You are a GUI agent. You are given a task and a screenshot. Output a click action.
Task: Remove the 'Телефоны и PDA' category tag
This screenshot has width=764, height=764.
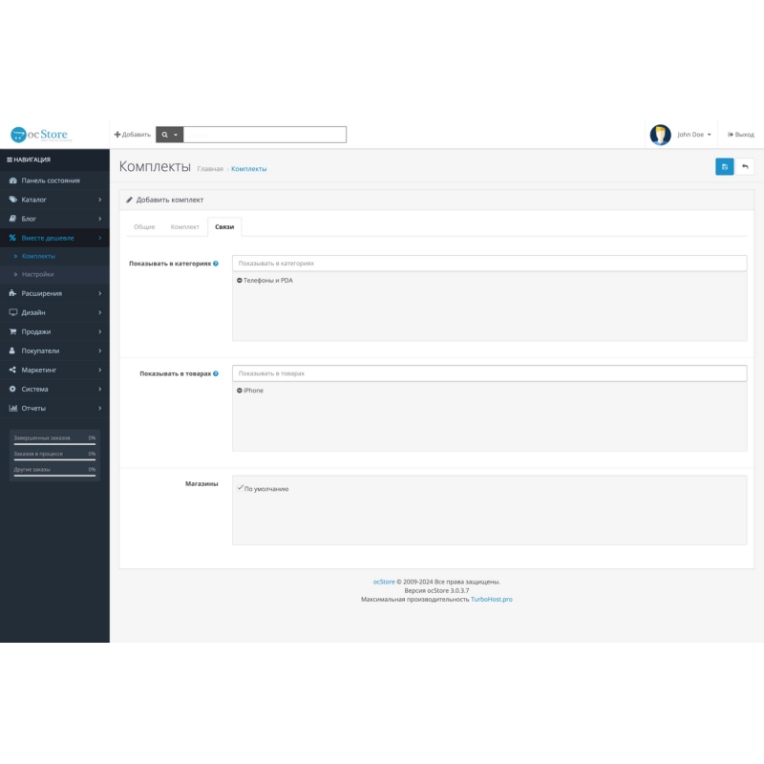click(241, 281)
